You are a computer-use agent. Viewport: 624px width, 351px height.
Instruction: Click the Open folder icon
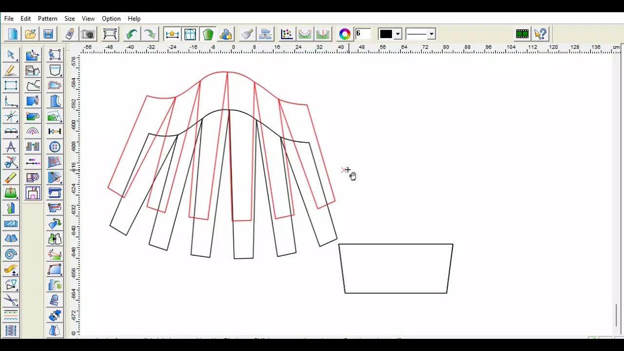point(30,34)
